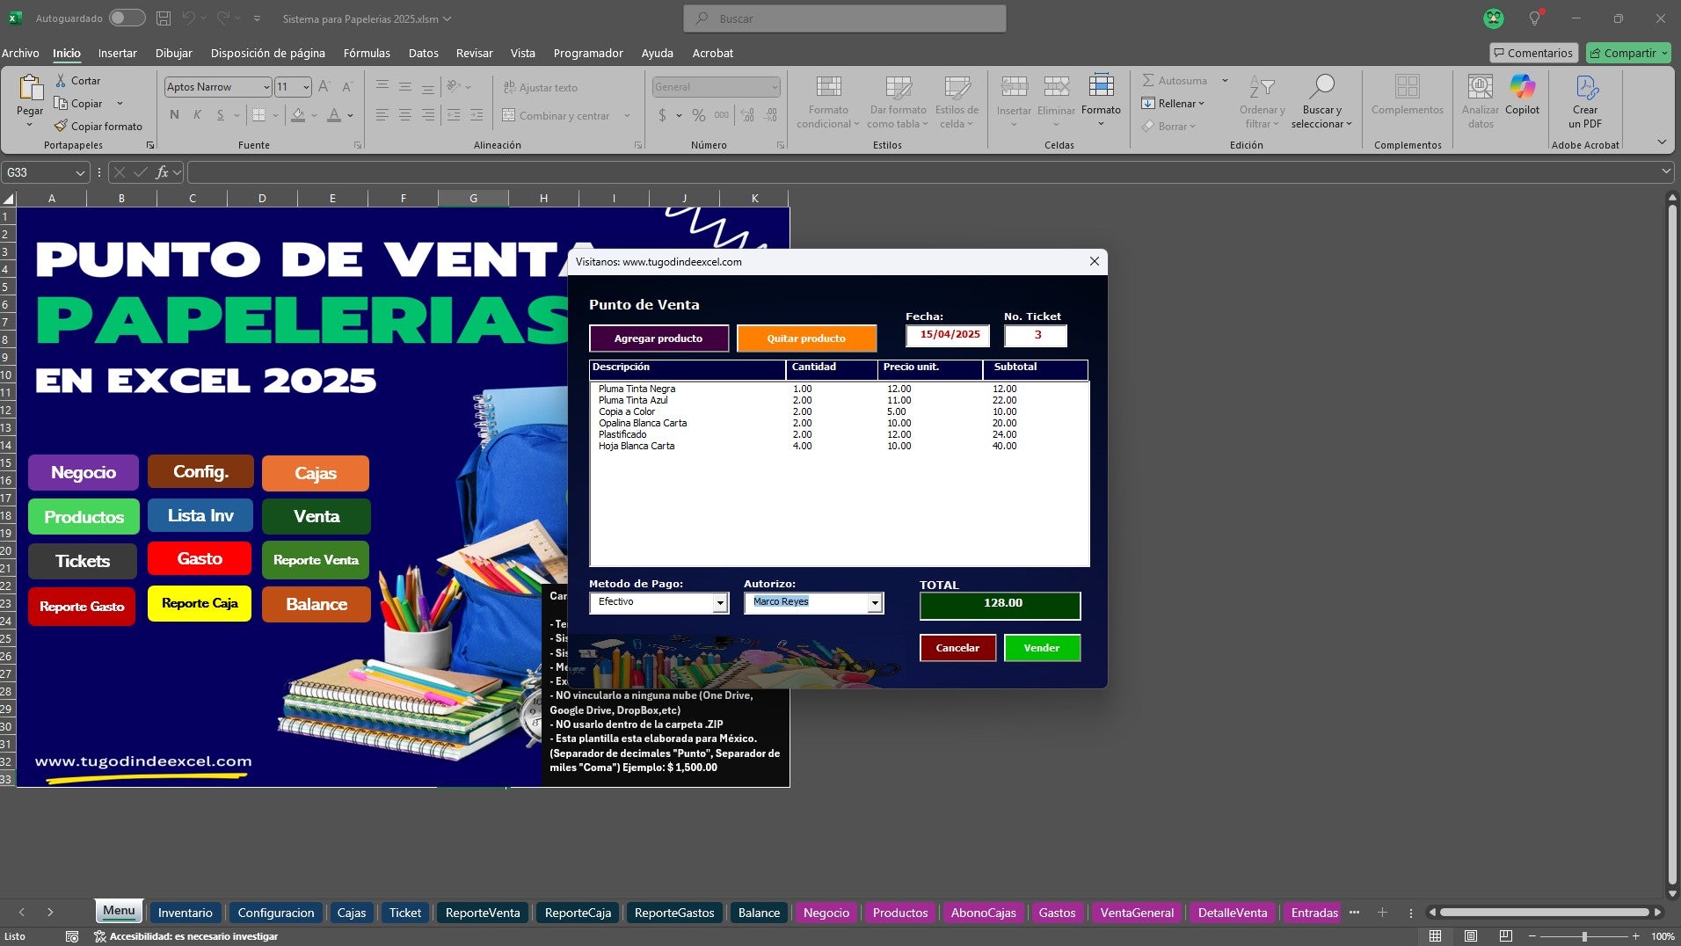Click the Formato condicional icon

tap(828, 86)
